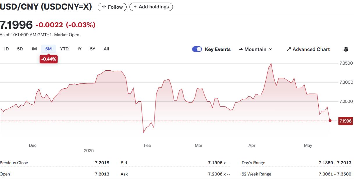Click the February low on chart
Image resolution: width=355 pixels, height=181 pixels.
click(x=143, y=132)
